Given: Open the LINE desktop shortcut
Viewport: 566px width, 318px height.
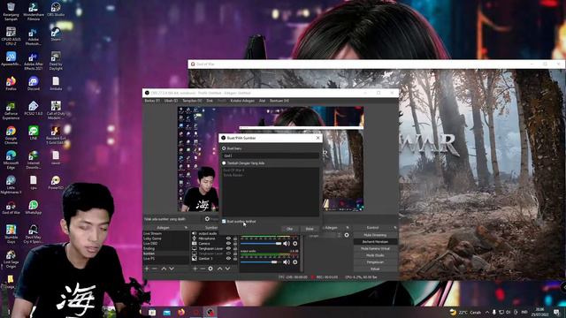Looking at the screenshot, I should [x=34, y=133].
